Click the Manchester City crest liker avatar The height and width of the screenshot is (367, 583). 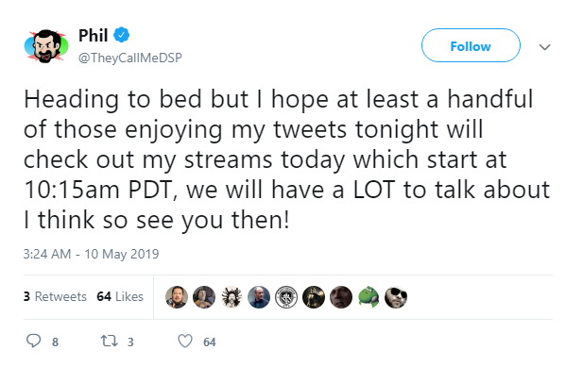[286, 297]
